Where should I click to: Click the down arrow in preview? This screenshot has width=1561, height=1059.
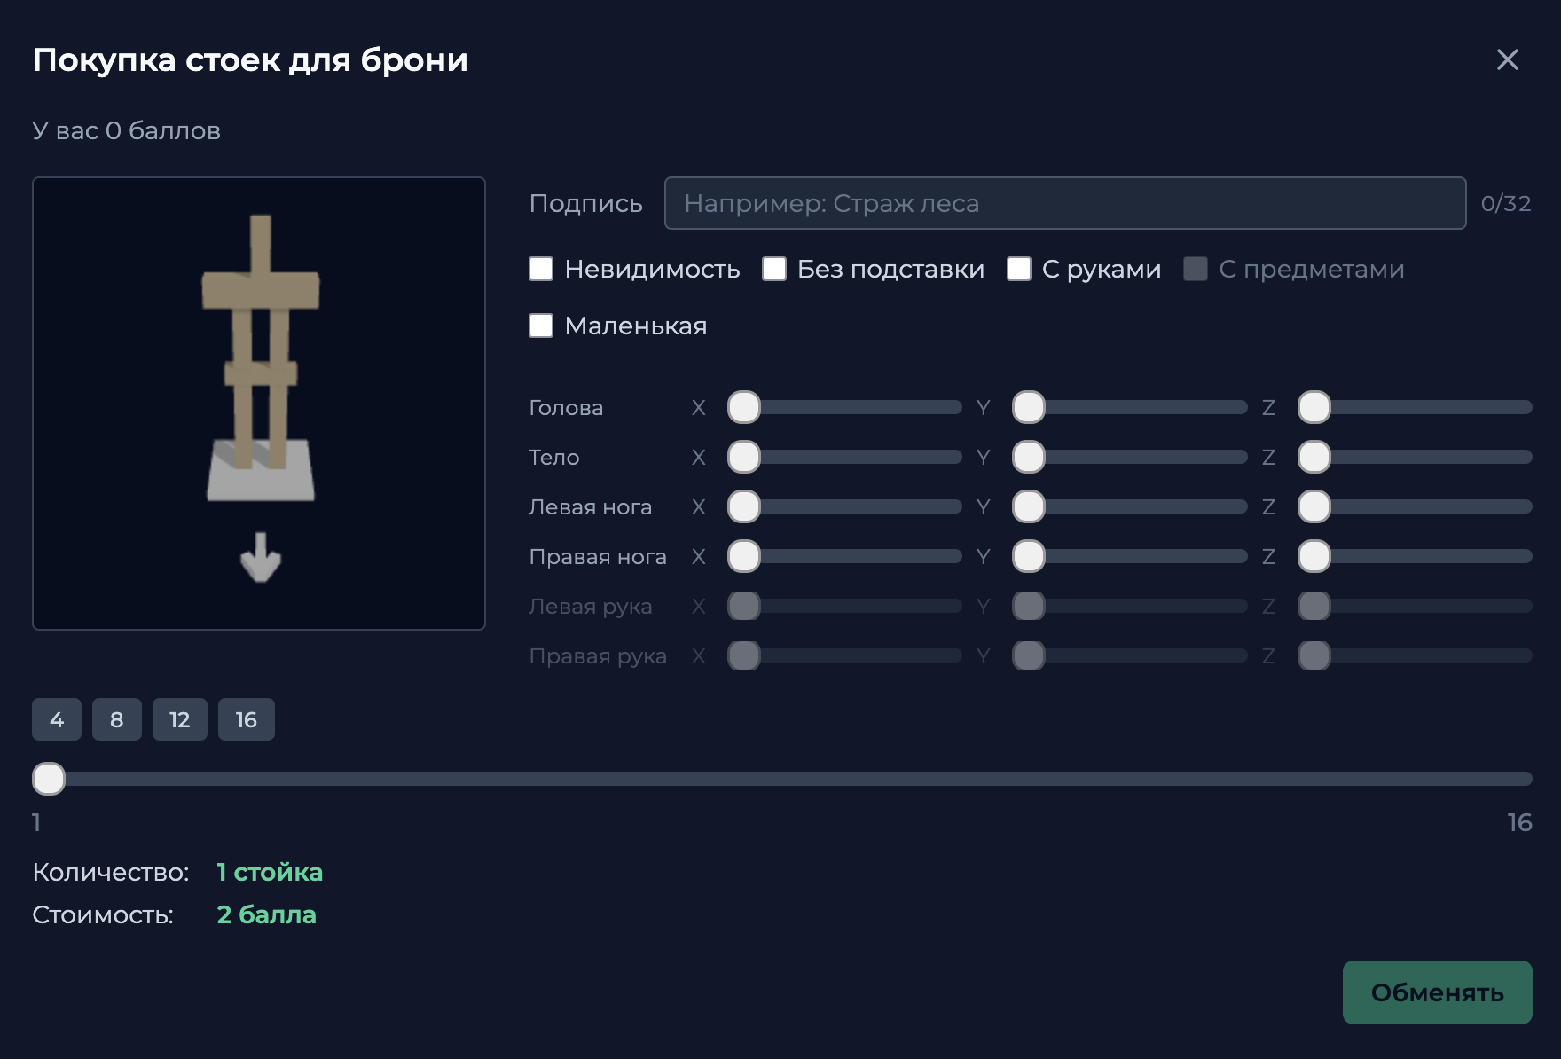click(260, 558)
